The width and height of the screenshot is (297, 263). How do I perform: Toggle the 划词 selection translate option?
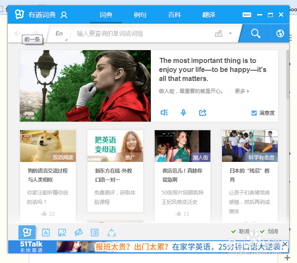(269, 231)
